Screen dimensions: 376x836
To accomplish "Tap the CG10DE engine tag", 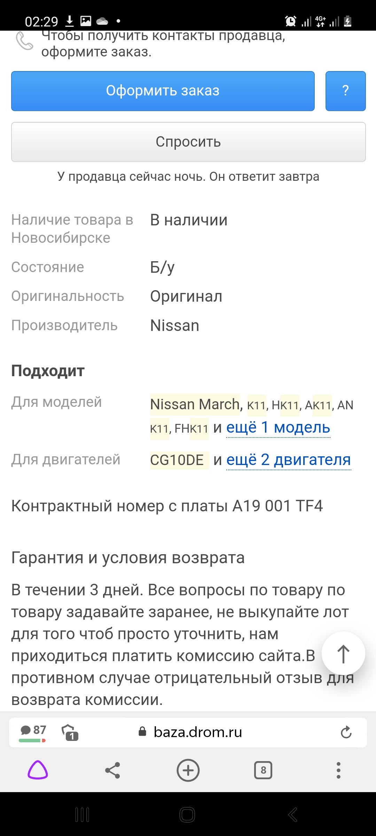I will 177,460.
